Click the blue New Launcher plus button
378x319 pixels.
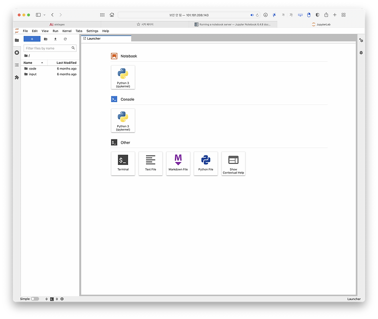click(x=32, y=39)
